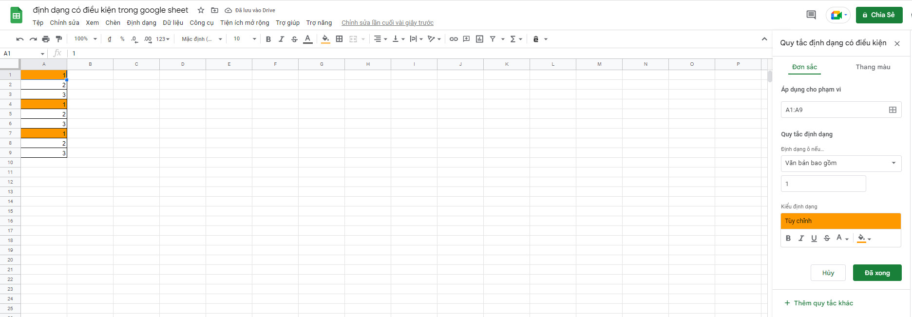Hide menus with collapse arrow
The height and width of the screenshot is (317, 912).
tap(764, 39)
